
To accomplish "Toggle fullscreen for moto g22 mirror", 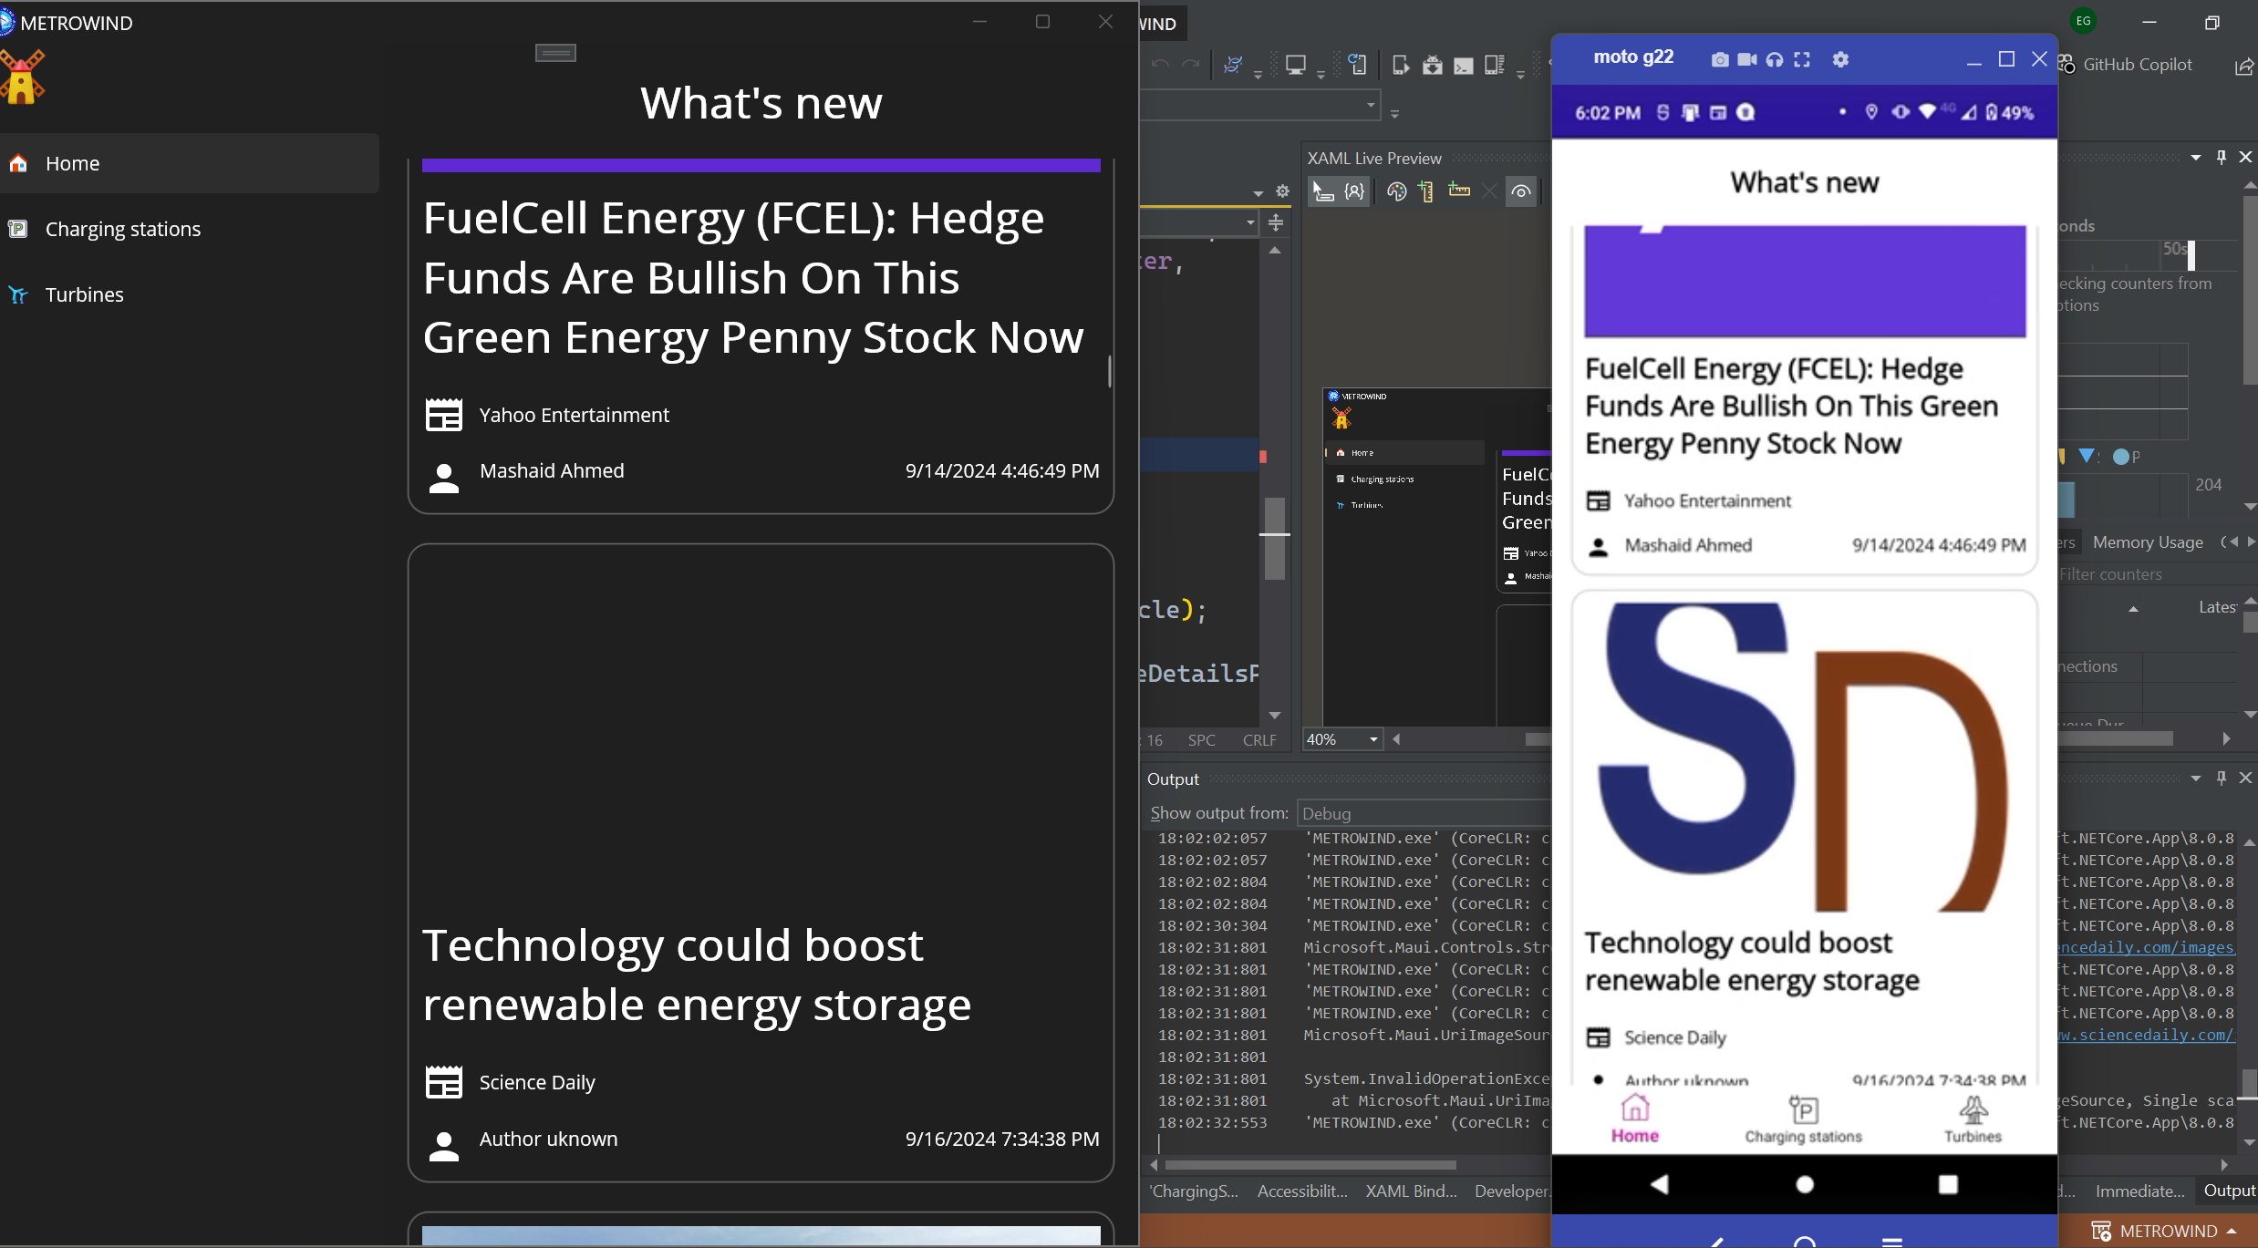I will click(1802, 59).
